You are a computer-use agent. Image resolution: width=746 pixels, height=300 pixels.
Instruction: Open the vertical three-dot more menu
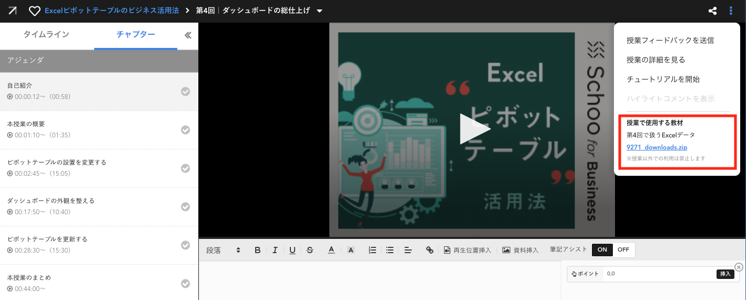[731, 11]
